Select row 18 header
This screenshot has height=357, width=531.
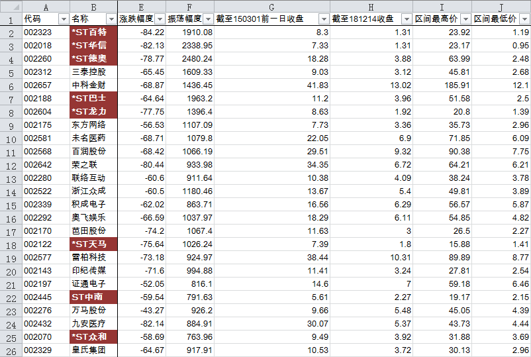pyautogui.click(x=11, y=245)
